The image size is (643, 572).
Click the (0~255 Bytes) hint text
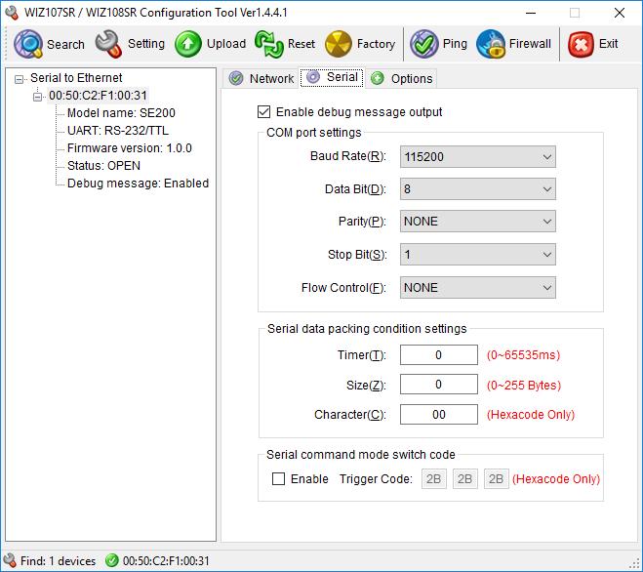click(x=524, y=385)
